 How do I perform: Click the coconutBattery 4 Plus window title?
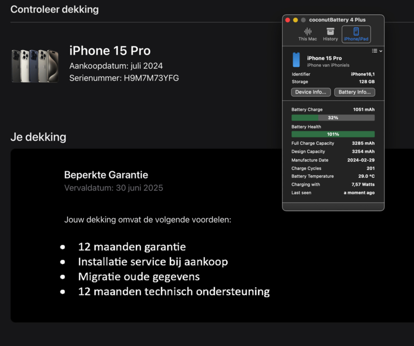click(337, 20)
